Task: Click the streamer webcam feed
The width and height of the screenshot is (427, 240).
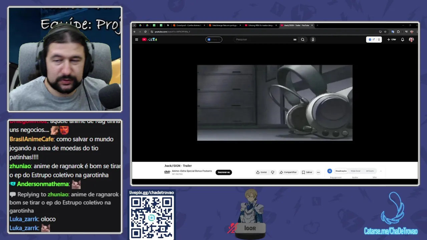Action: click(x=65, y=59)
